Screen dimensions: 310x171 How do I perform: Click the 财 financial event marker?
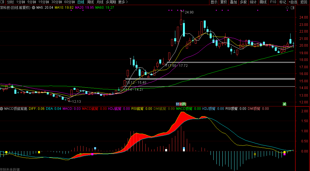(178, 104)
